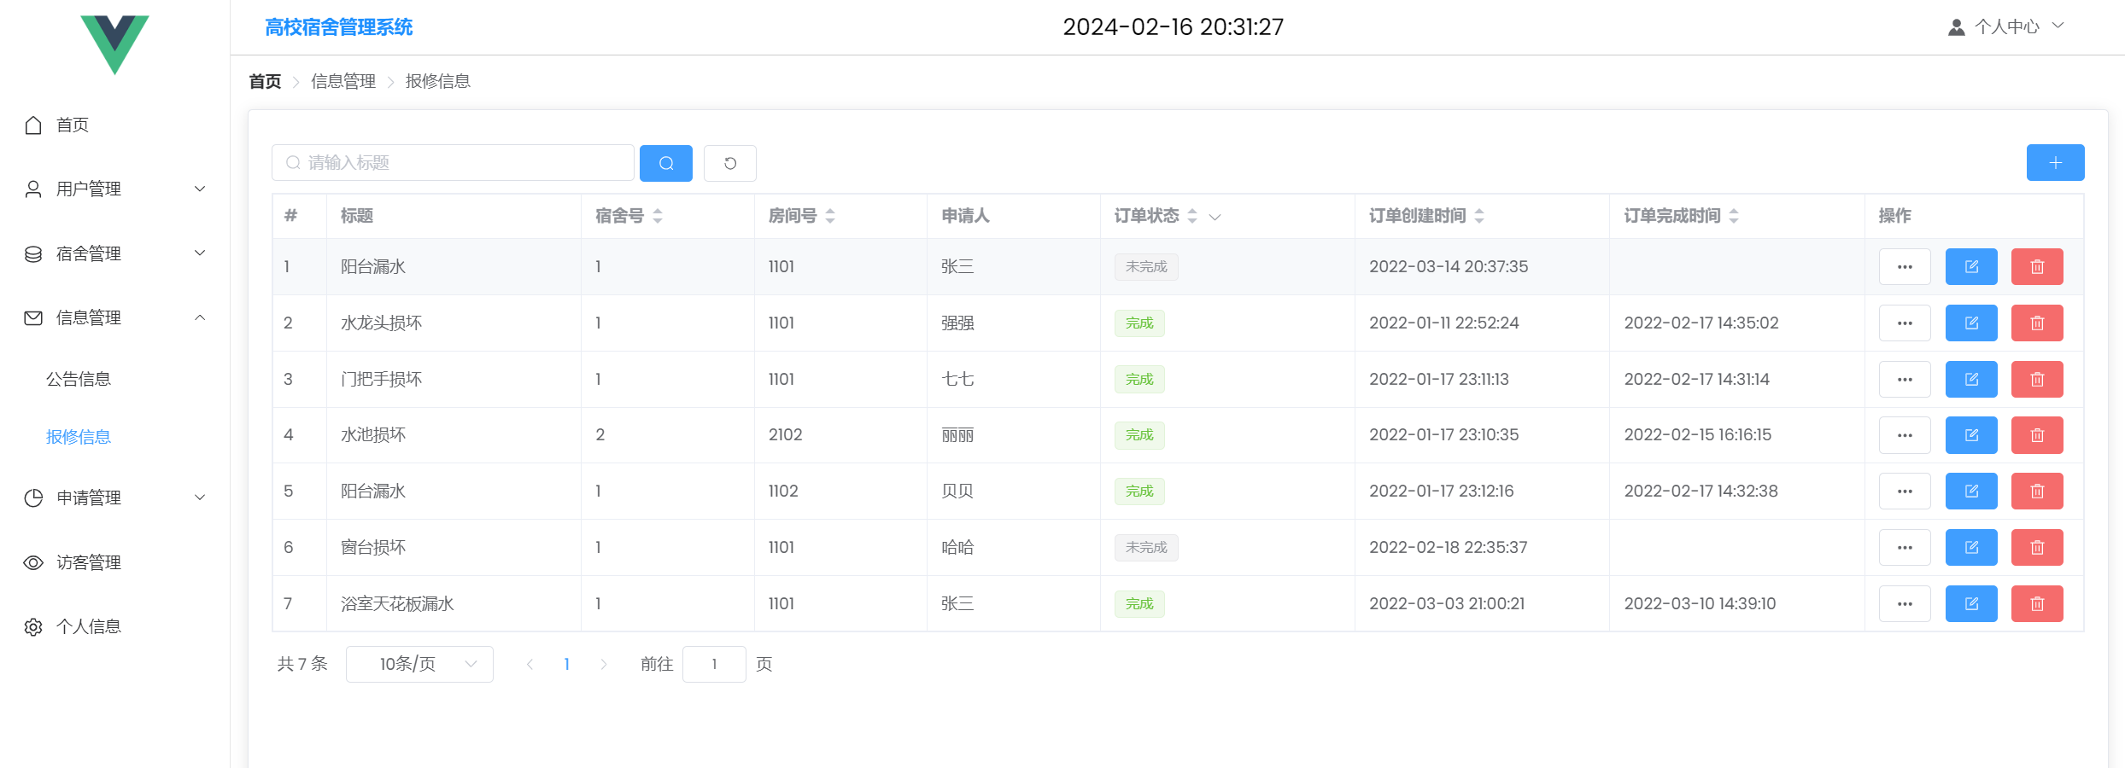Open more options for 窗台损坏
Image resolution: width=2125 pixels, height=768 pixels.
tap(1905, 548)
